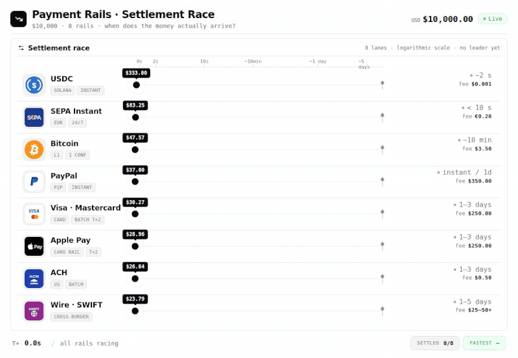Click the PayPal finish line marker
The height and width of the screenshot is (358, 518).
coord(382,181)
